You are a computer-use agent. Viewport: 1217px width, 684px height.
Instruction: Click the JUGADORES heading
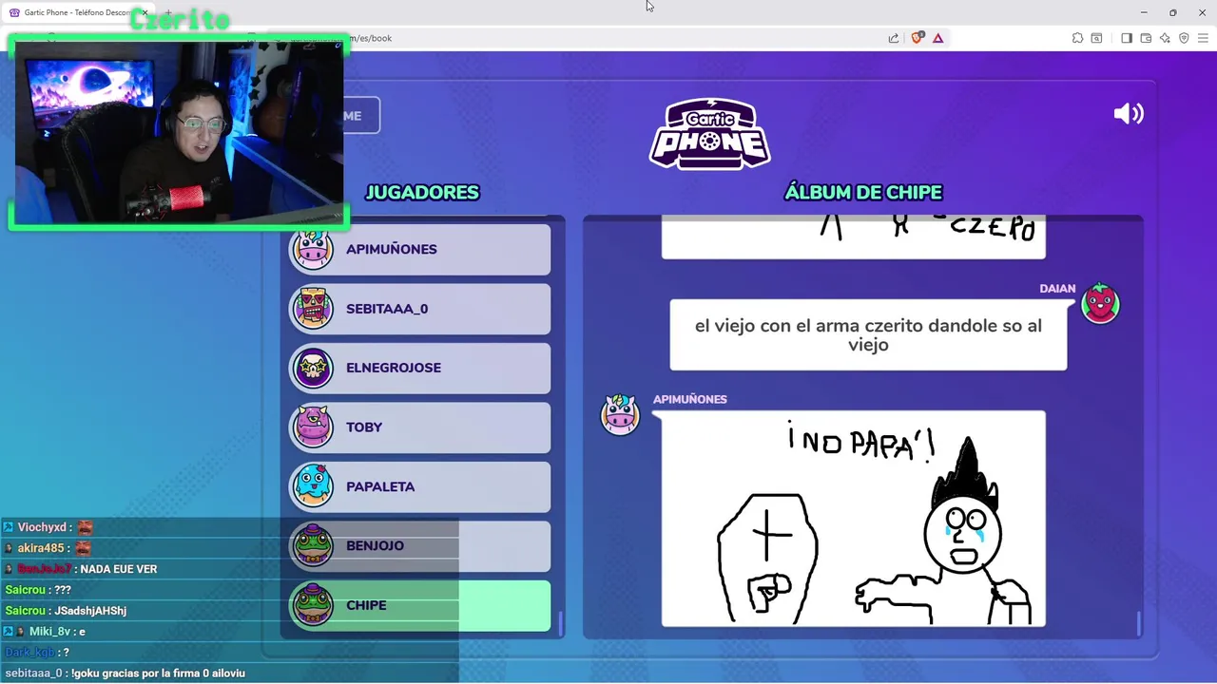pyautogui.click(x=422, y=193)
